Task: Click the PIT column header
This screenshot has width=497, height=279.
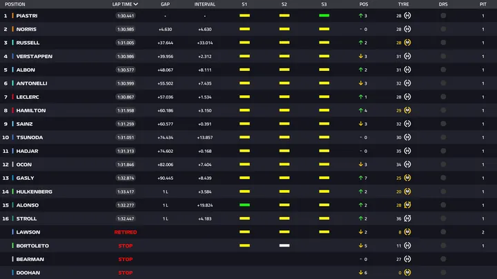Action: pyautogui.click(x=483, y=4)
